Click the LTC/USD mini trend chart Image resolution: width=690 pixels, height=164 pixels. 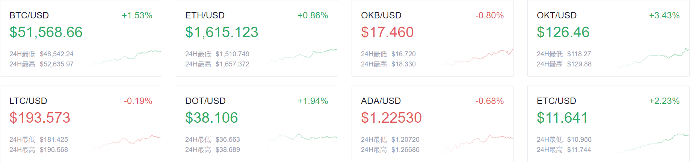(x=124, y=143)
